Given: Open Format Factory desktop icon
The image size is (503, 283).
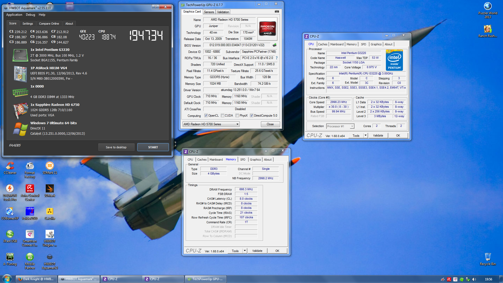Looking at the screenshot, I should click(30, 170).
